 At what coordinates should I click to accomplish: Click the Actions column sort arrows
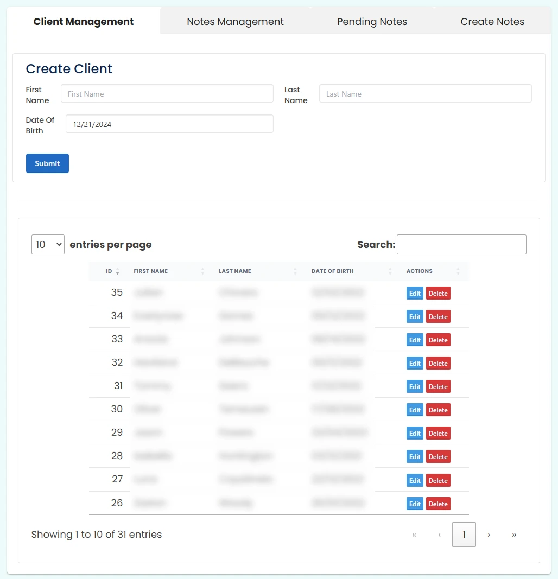458,271
